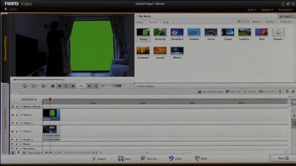Viewport: 296px width, 166px height.
Task: Click the microphone narration record icon
Action: 280,91
